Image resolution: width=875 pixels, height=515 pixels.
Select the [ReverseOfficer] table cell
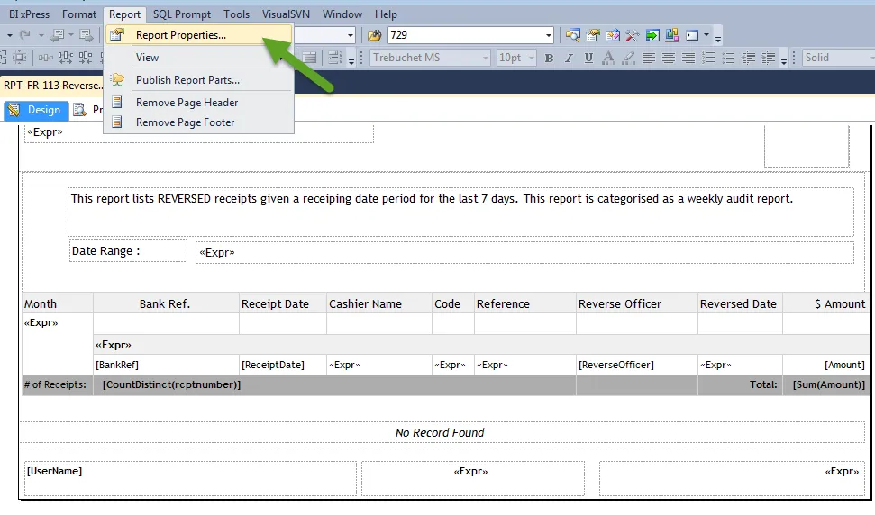(637, 365)
